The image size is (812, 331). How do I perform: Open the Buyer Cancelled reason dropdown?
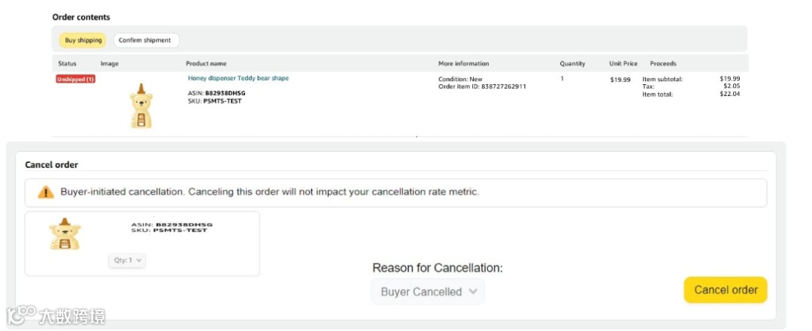click(428, 292)
